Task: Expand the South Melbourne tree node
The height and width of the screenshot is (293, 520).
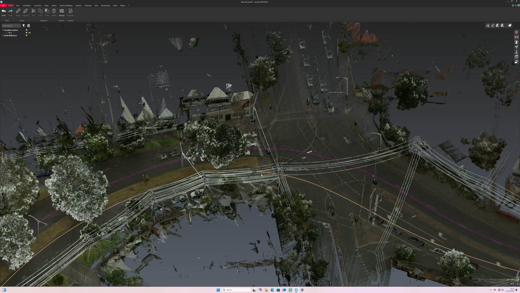Action: 2,35
